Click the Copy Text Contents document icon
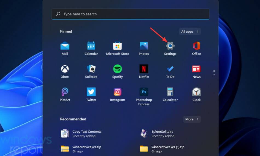 tap(65, 134)
